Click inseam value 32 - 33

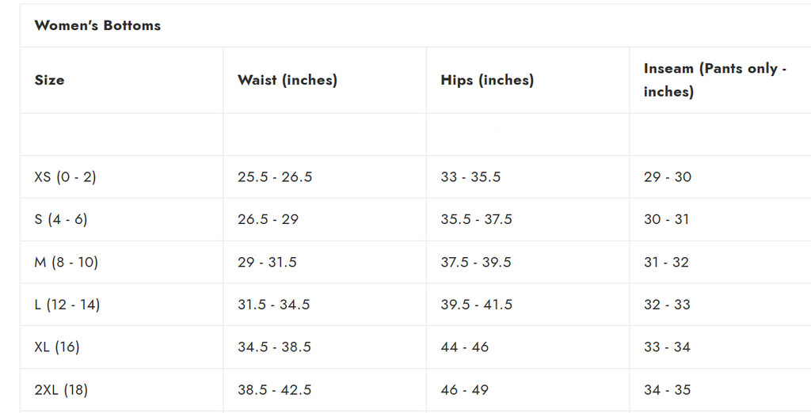coord(667,305)
